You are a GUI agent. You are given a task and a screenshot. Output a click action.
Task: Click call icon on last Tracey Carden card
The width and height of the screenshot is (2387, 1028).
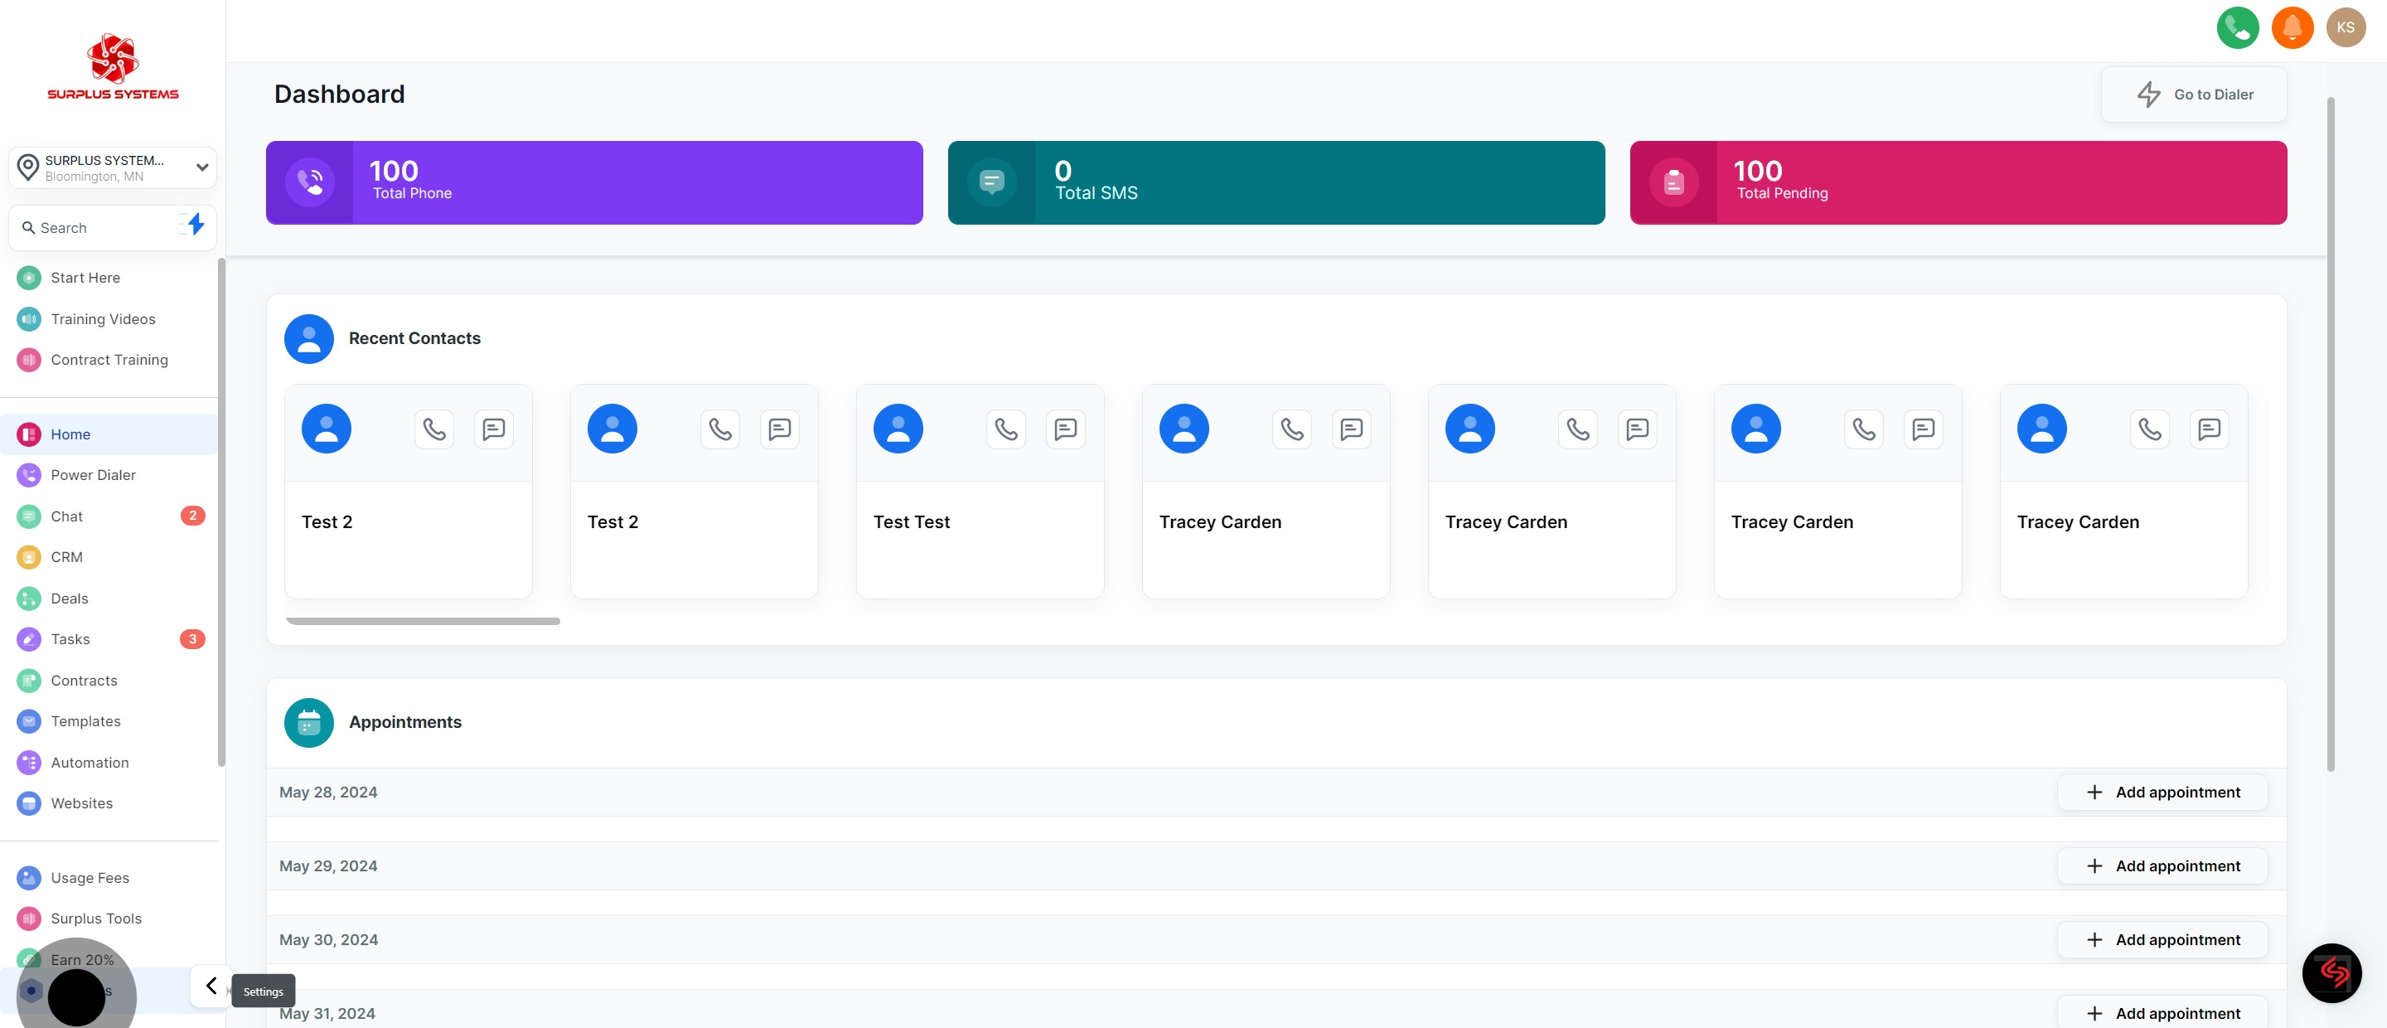click(2149, 429)
